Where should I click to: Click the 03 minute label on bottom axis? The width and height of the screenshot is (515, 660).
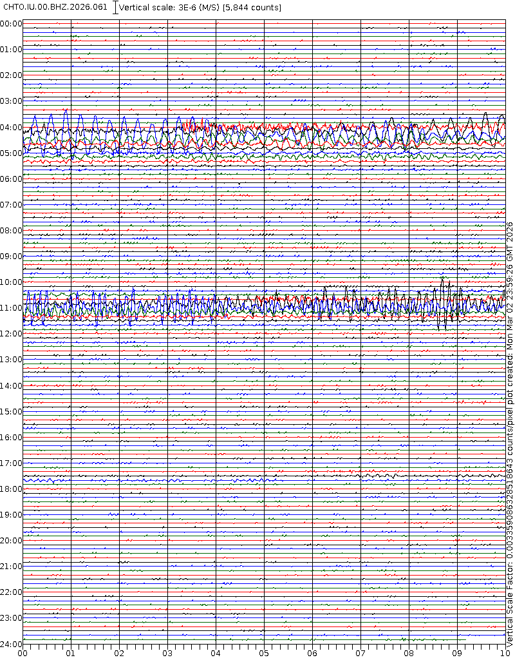coord(167,653)
